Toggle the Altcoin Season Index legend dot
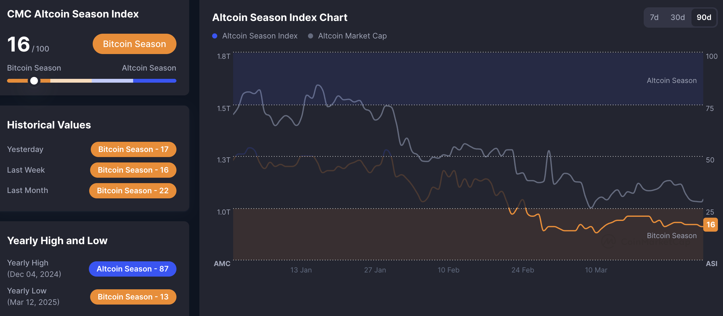 point(215,36)
